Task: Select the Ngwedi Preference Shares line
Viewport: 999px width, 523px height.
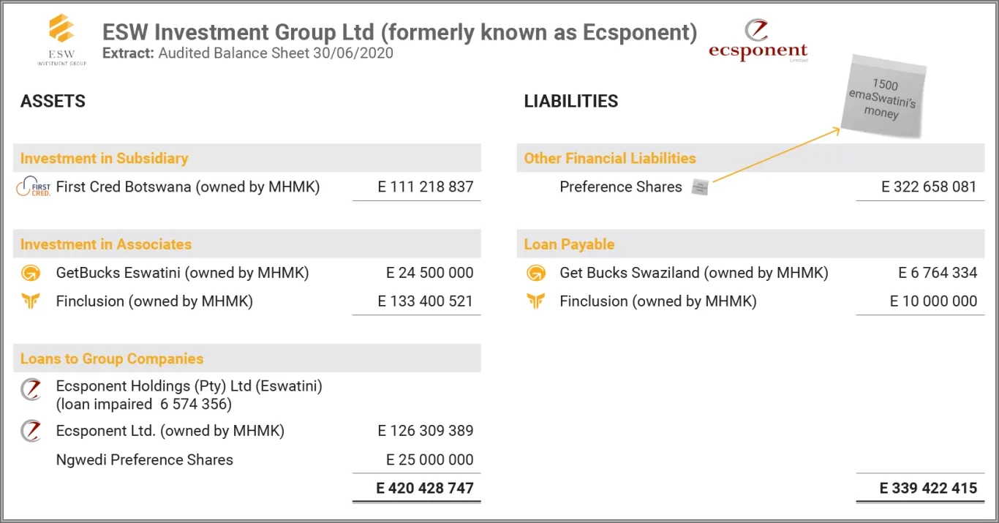Action: click(145, 460)
